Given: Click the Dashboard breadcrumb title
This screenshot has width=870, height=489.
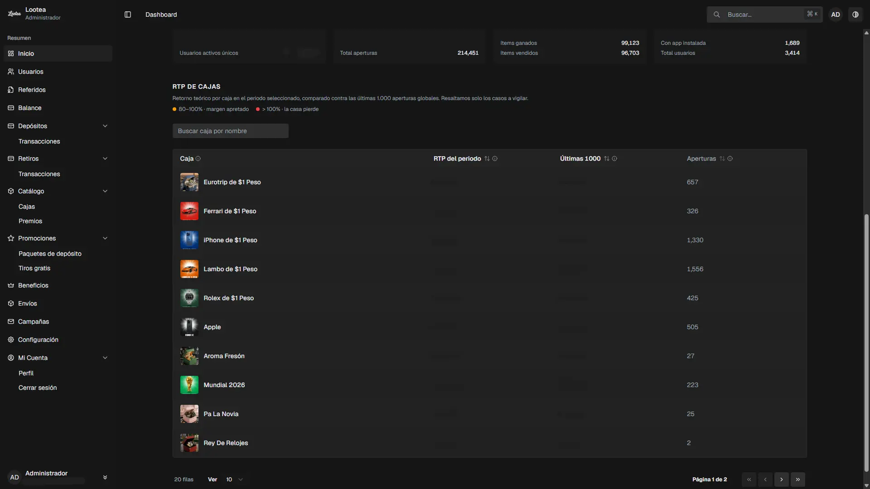Looking at the screenshot, I should pos(161,14).
